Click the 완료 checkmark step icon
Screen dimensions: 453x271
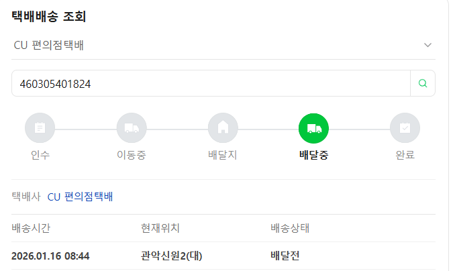[x=405, y=128]
